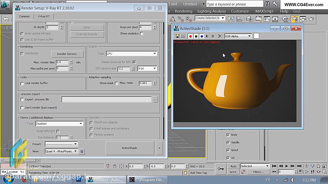The width and height of the screenshot is (328, 184).
Task: Open the Stereo Type dropdown showing Disabled
Action: (x=59, y=124)
